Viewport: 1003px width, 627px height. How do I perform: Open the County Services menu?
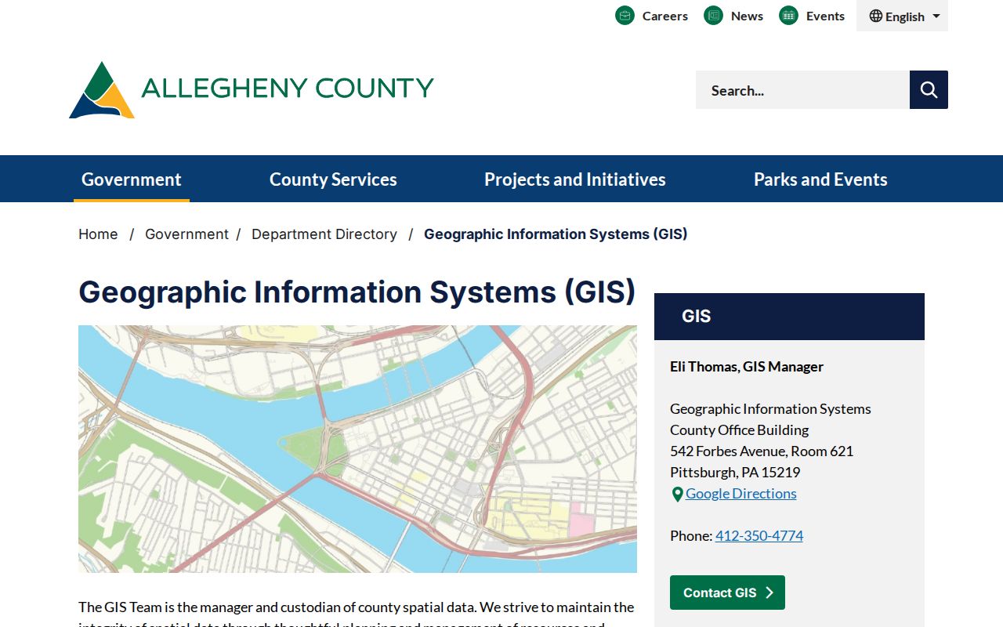click(x=333, y=179)
